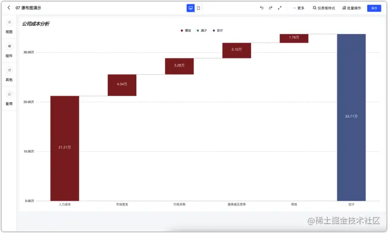
Task: Select the 人力成本 21.21万 bar
Action: 65,149
